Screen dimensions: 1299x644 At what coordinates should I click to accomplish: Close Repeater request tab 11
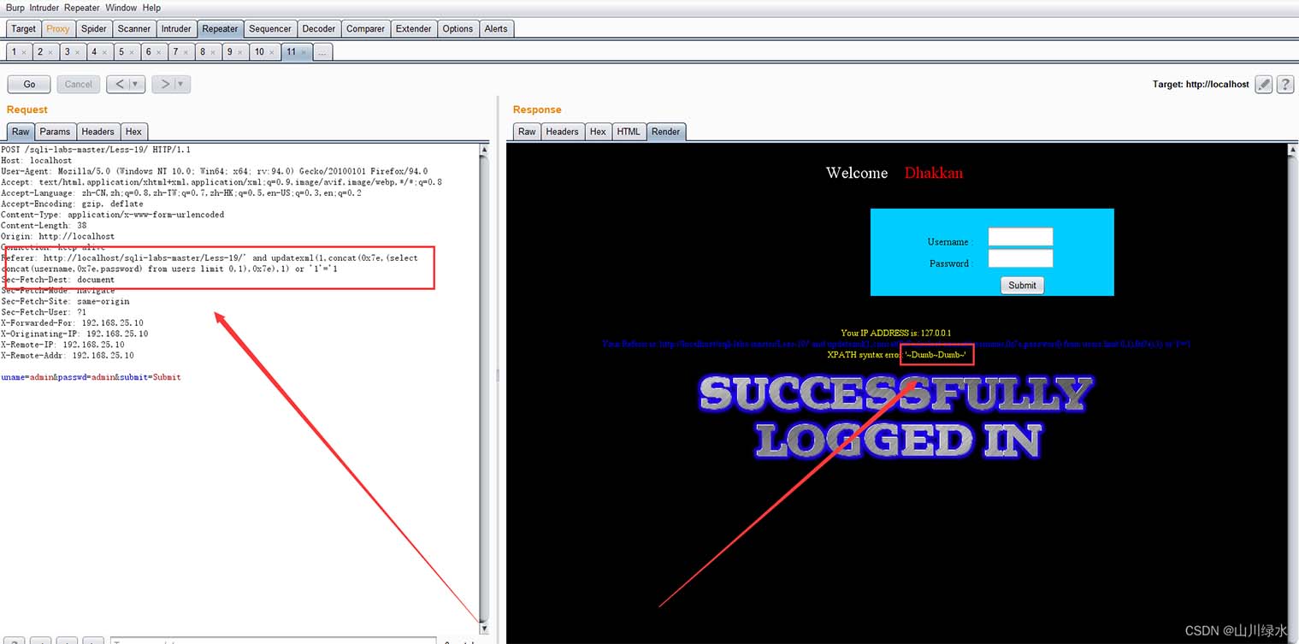[304, 52]
